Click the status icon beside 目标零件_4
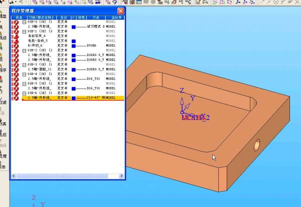 point(15,36)
